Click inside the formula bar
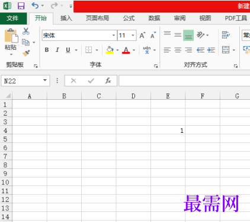 click(x=184, y=81)
